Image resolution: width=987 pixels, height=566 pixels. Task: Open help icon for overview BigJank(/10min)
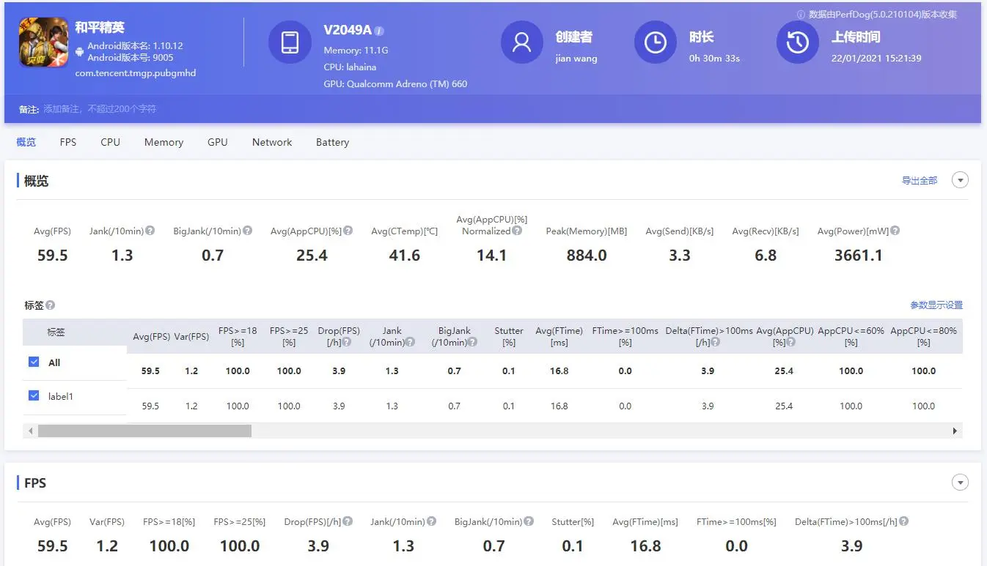point(247,231)
